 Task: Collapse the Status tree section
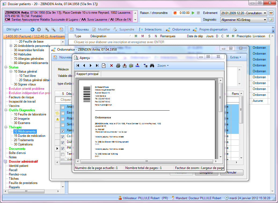point(6,67)
